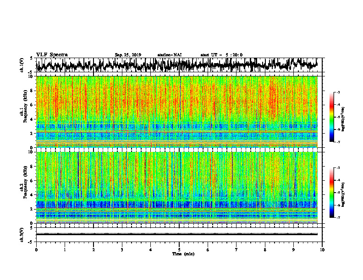Viewport: 363px width, 280px height.
Task: Click time axis tick label 2
Action: click(93, 250)
